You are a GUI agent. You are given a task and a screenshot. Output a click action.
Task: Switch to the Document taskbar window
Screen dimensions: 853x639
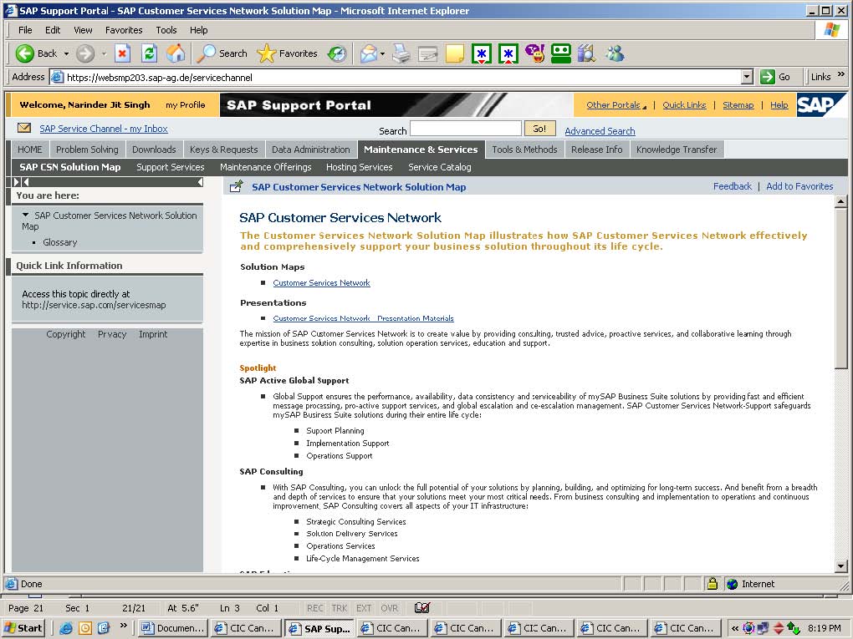(173, 628)
